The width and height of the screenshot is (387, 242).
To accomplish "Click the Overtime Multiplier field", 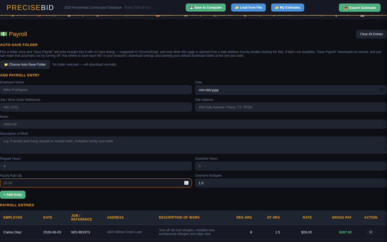I will coord(291,183).
